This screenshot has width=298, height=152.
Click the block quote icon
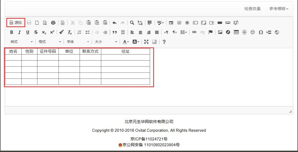coord(115,32)
